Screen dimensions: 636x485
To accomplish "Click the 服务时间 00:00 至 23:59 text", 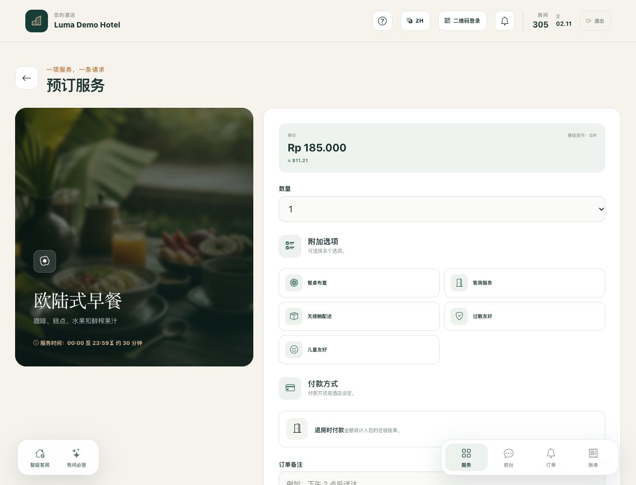I will (x=71, y=343).
